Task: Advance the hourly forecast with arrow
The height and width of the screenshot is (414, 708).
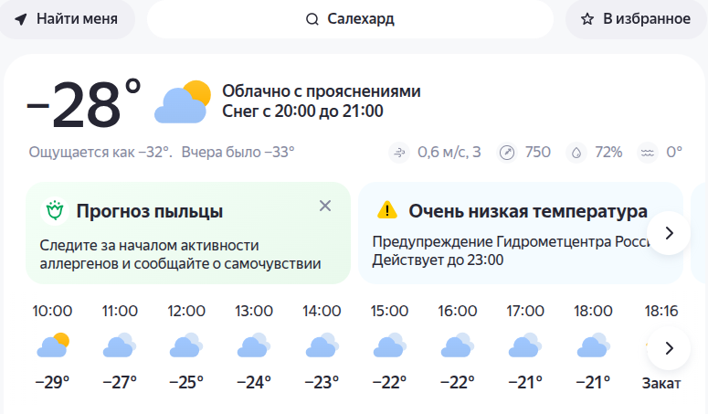Action: tap(669, 348)
